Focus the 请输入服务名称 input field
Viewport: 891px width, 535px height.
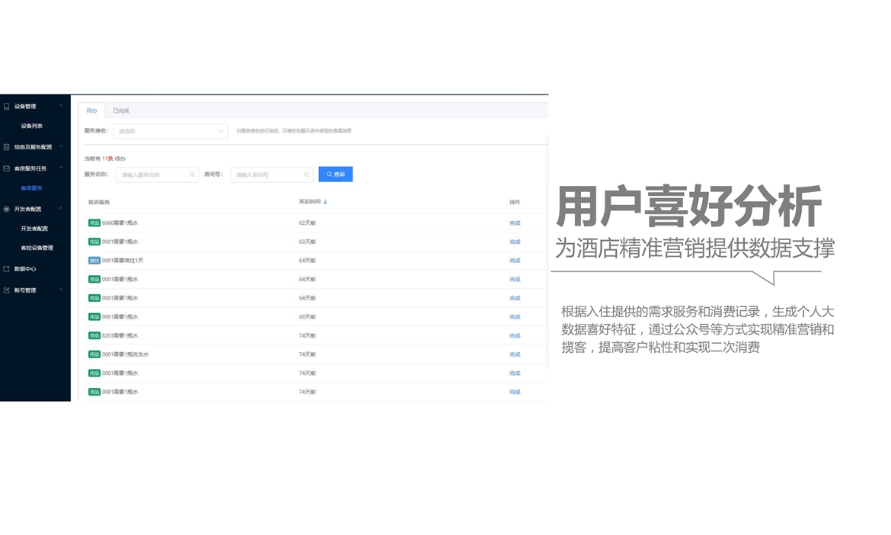pyautogui.click(x=152, y=175)
